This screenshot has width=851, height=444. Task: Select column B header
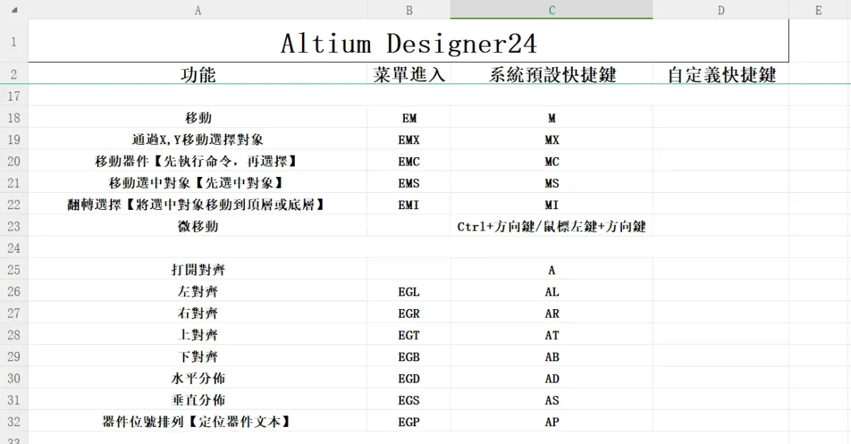click(x=408, y=10)
